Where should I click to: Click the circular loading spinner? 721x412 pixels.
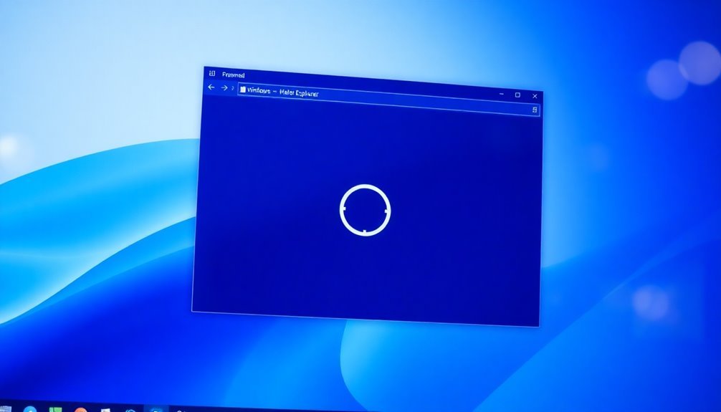click(x=365, y=209)
